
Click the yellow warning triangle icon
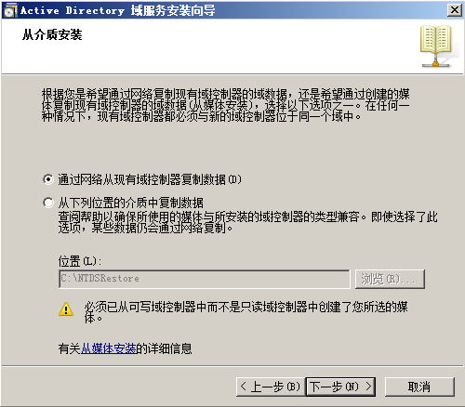pos(66,309)
